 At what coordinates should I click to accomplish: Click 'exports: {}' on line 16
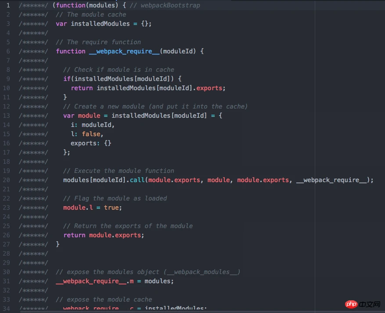[x=91, y=143]
